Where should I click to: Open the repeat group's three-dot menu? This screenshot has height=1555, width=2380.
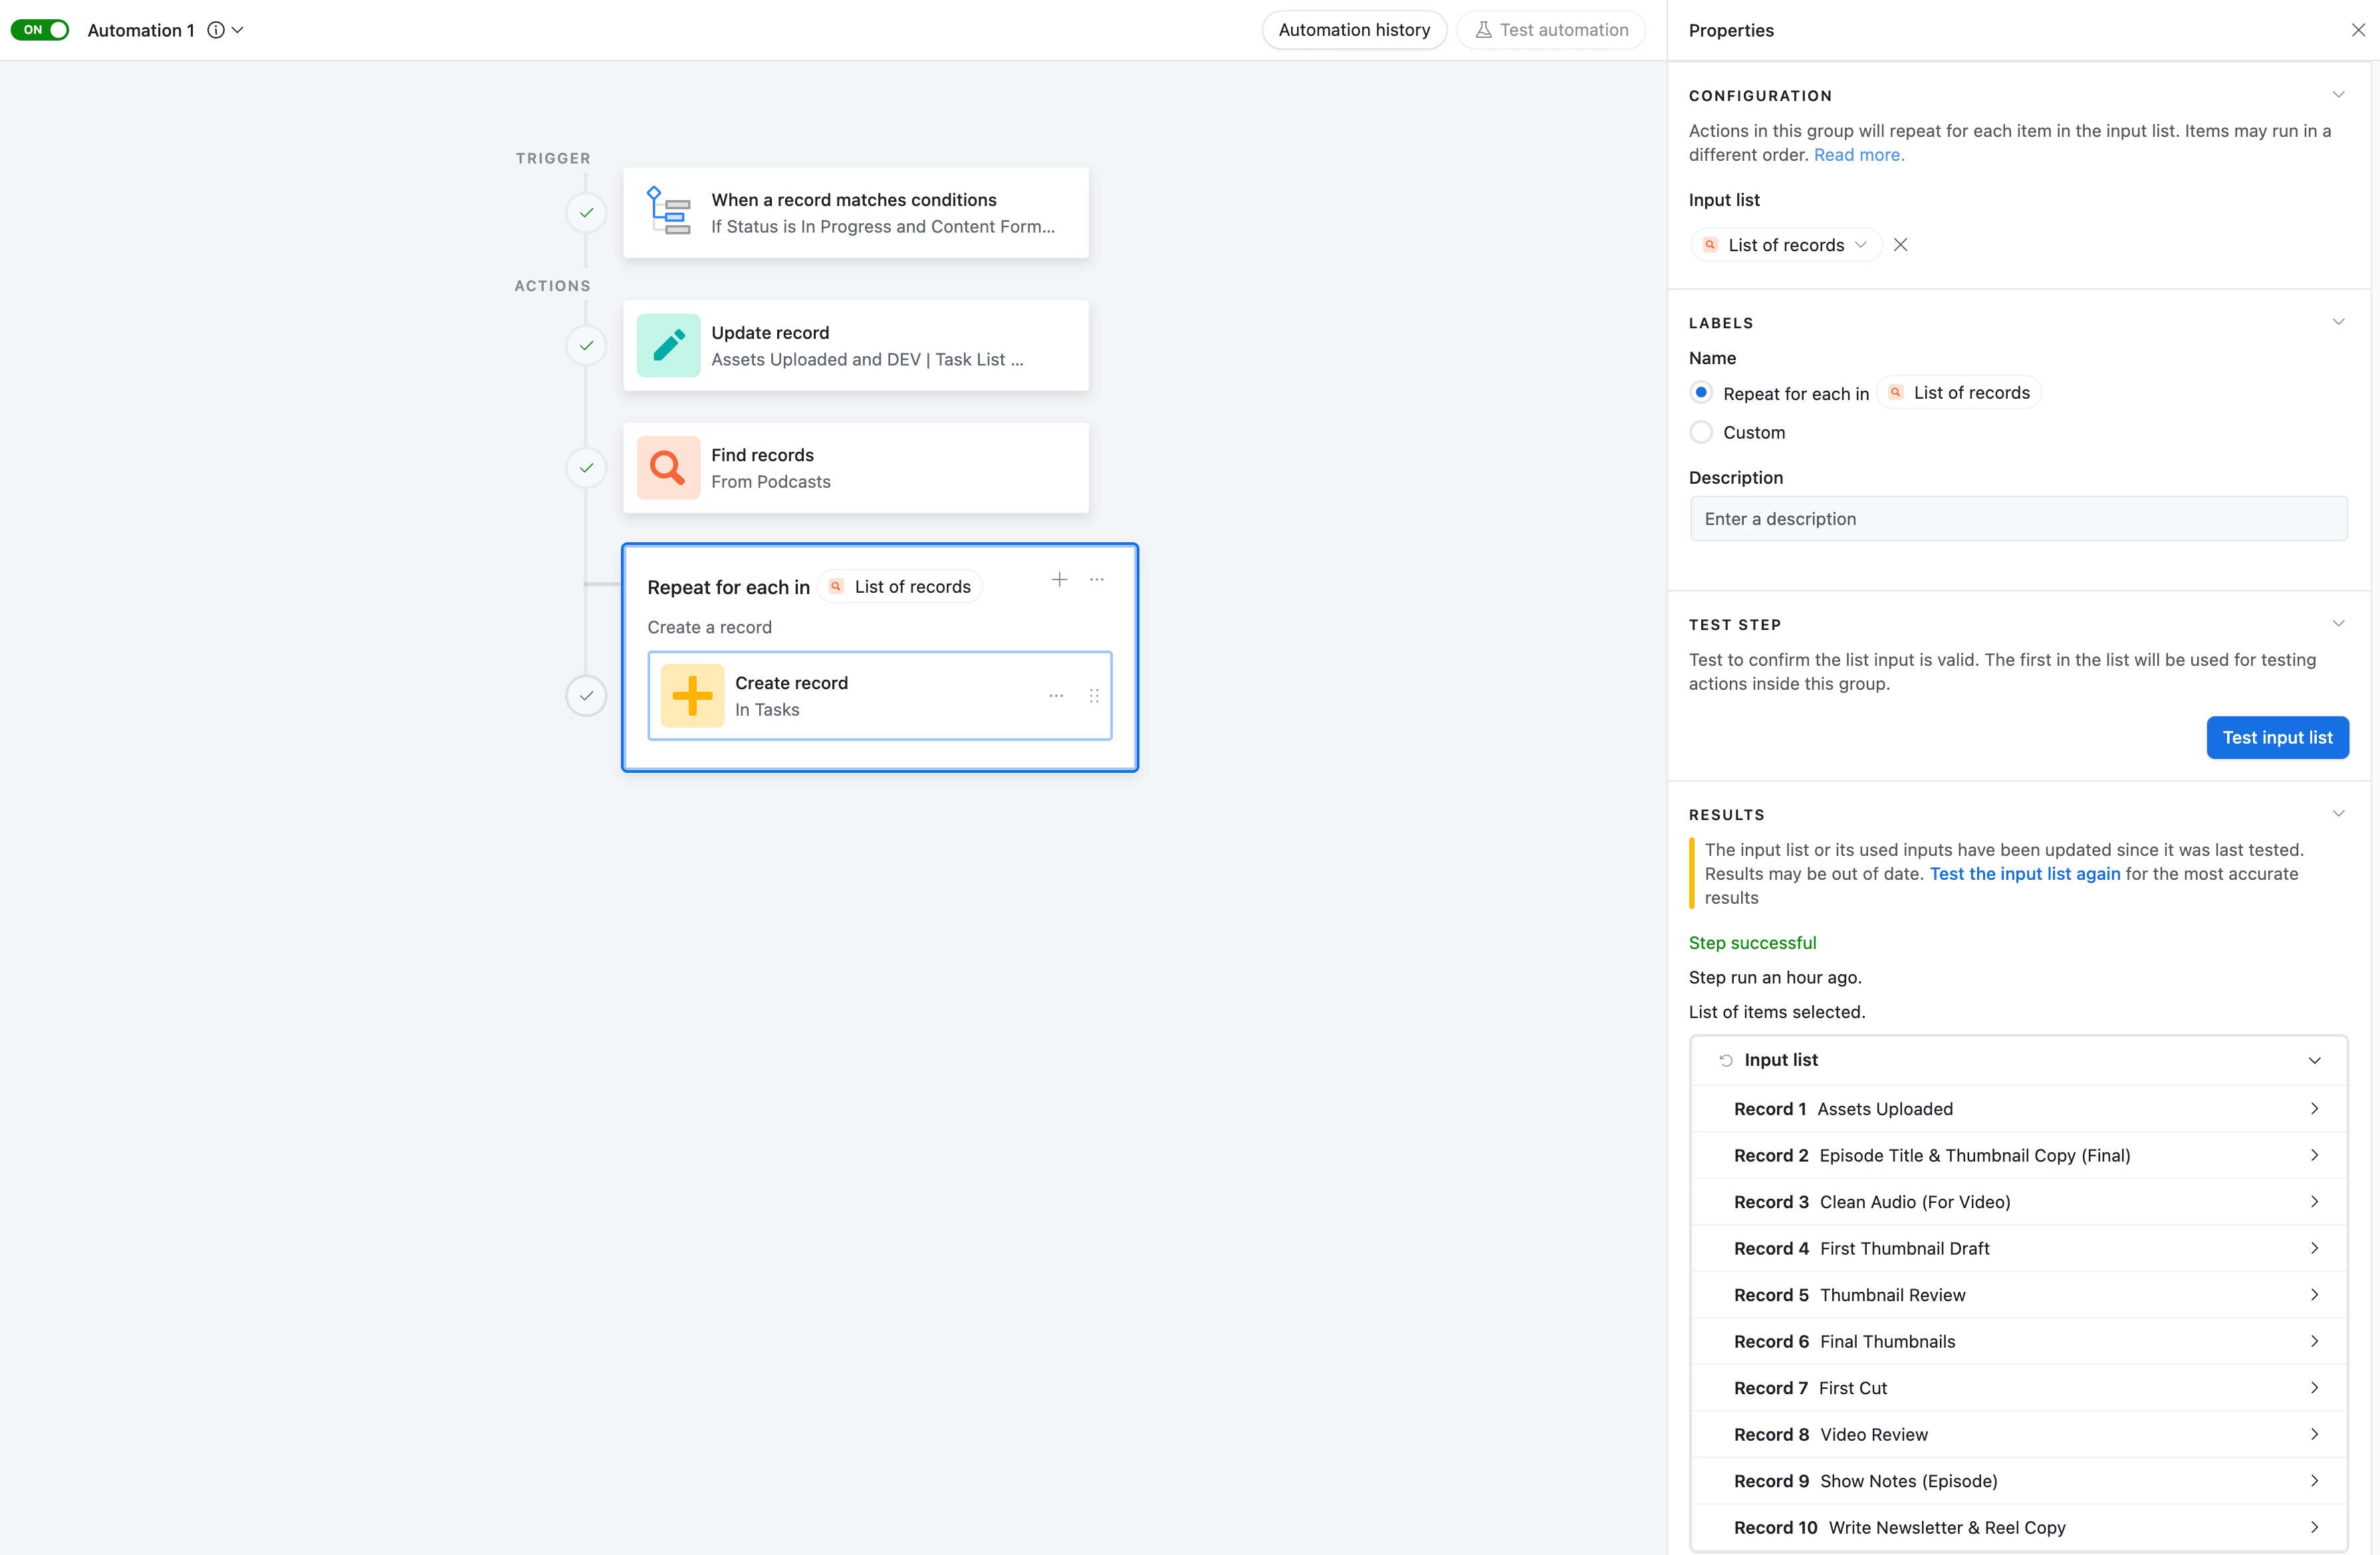click(1097, 579)
